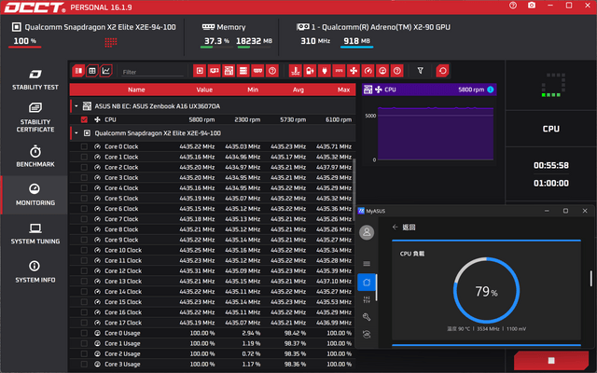Viewport: 597px width, 373px height.
Task: Reset min/max values with red refresh icon
Action: tap(442, 71)
